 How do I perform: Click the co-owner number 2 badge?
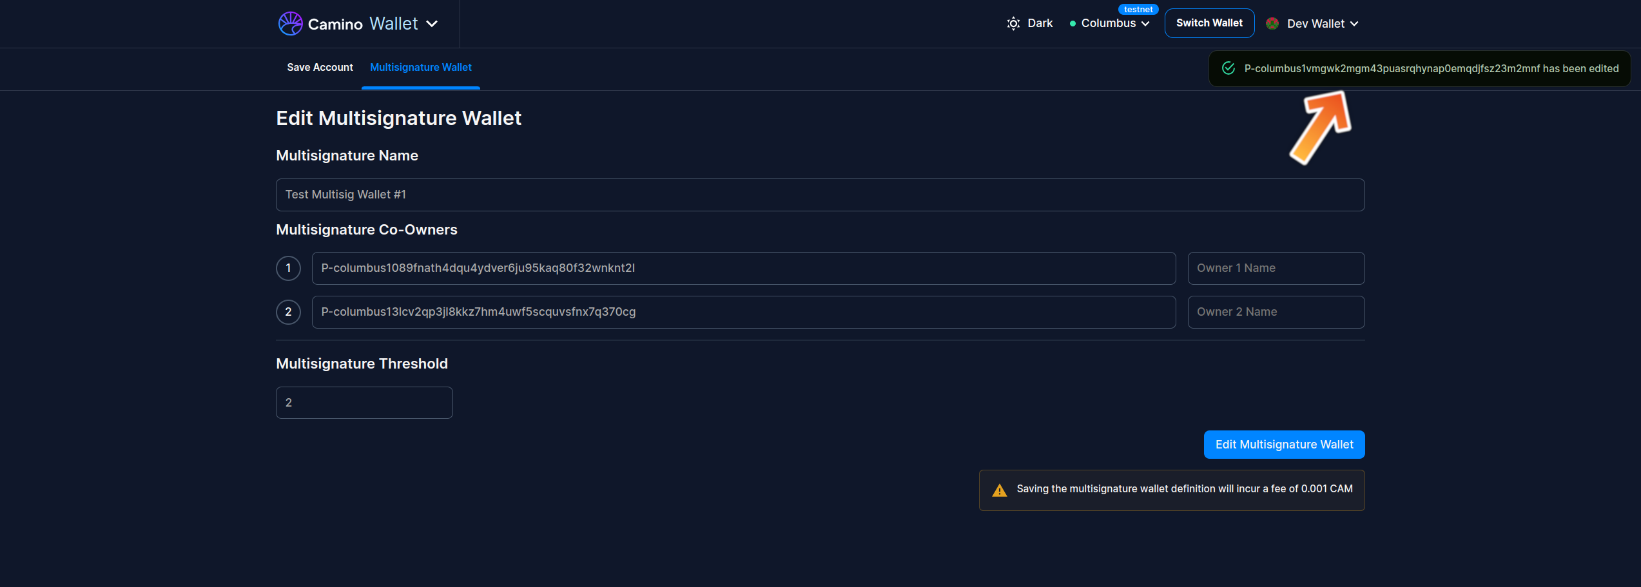(x=288, y=312)
